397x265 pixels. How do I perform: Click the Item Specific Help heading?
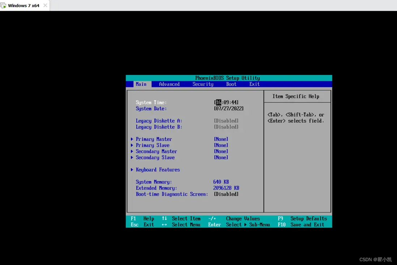click(x=296, y=96)
